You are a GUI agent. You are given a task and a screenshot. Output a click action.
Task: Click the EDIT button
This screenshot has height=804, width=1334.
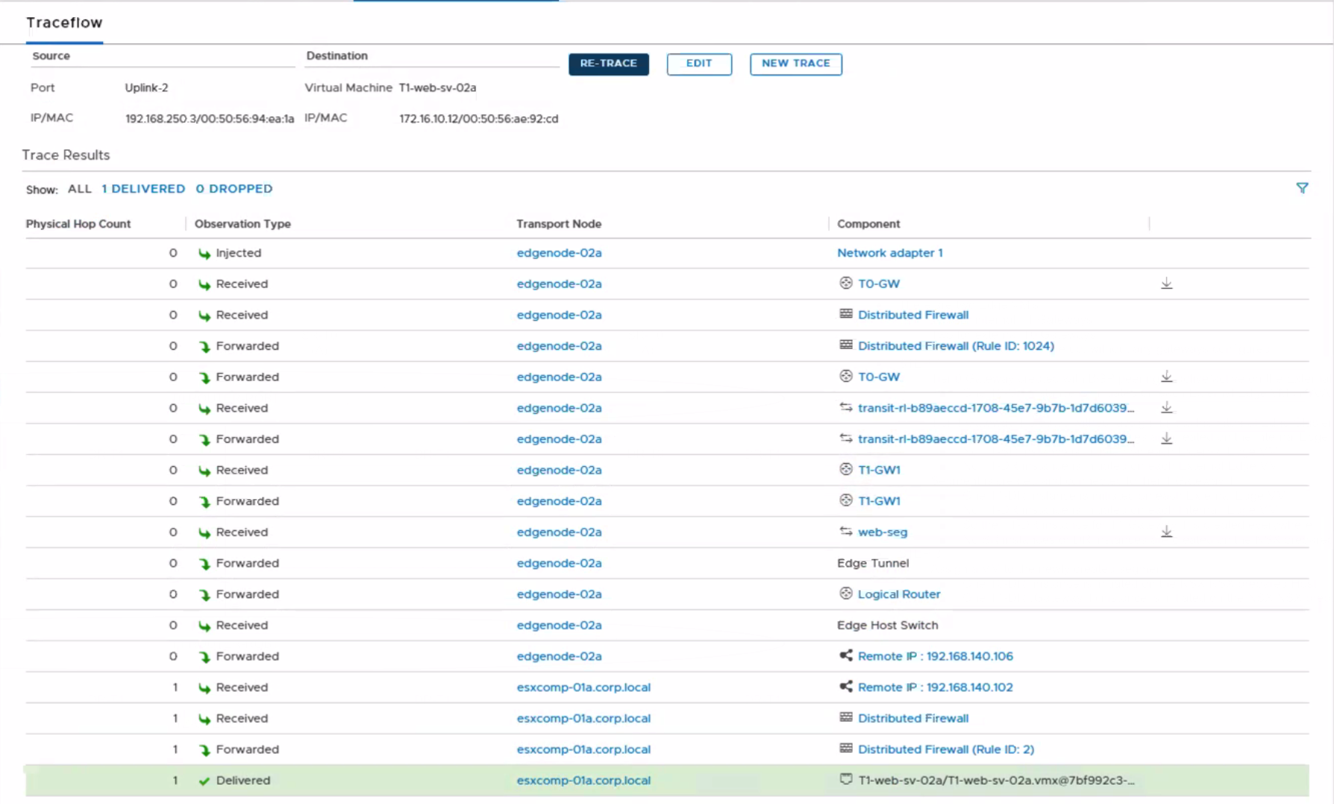(x=698, y=64)
